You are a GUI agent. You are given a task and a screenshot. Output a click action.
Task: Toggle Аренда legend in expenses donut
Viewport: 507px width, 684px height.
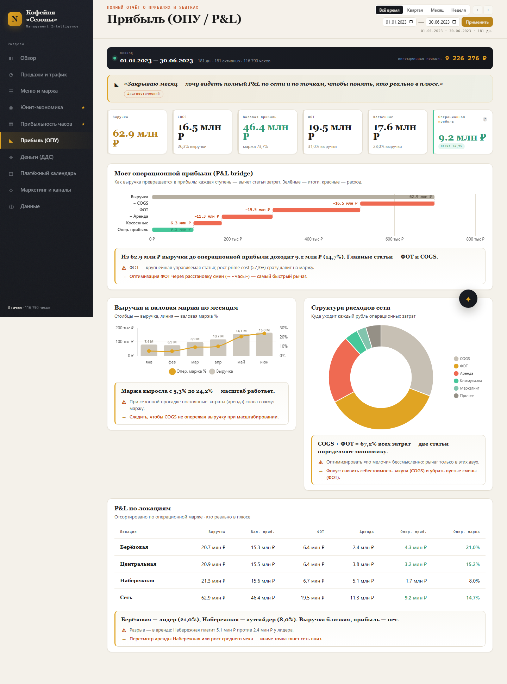(463, 373)
